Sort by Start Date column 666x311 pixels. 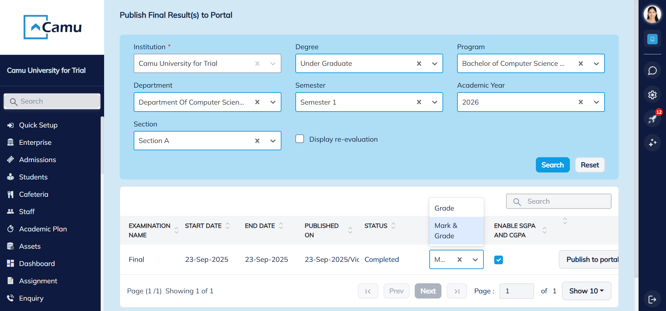tap(228, 226)
